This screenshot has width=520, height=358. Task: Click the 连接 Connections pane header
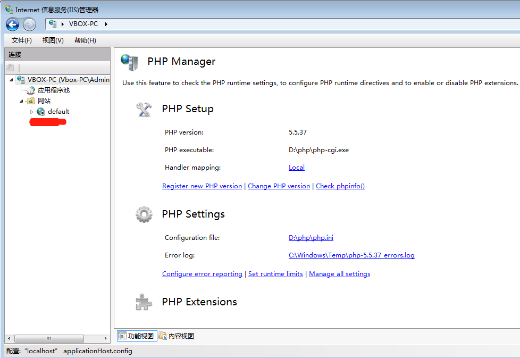pos(57,54)
